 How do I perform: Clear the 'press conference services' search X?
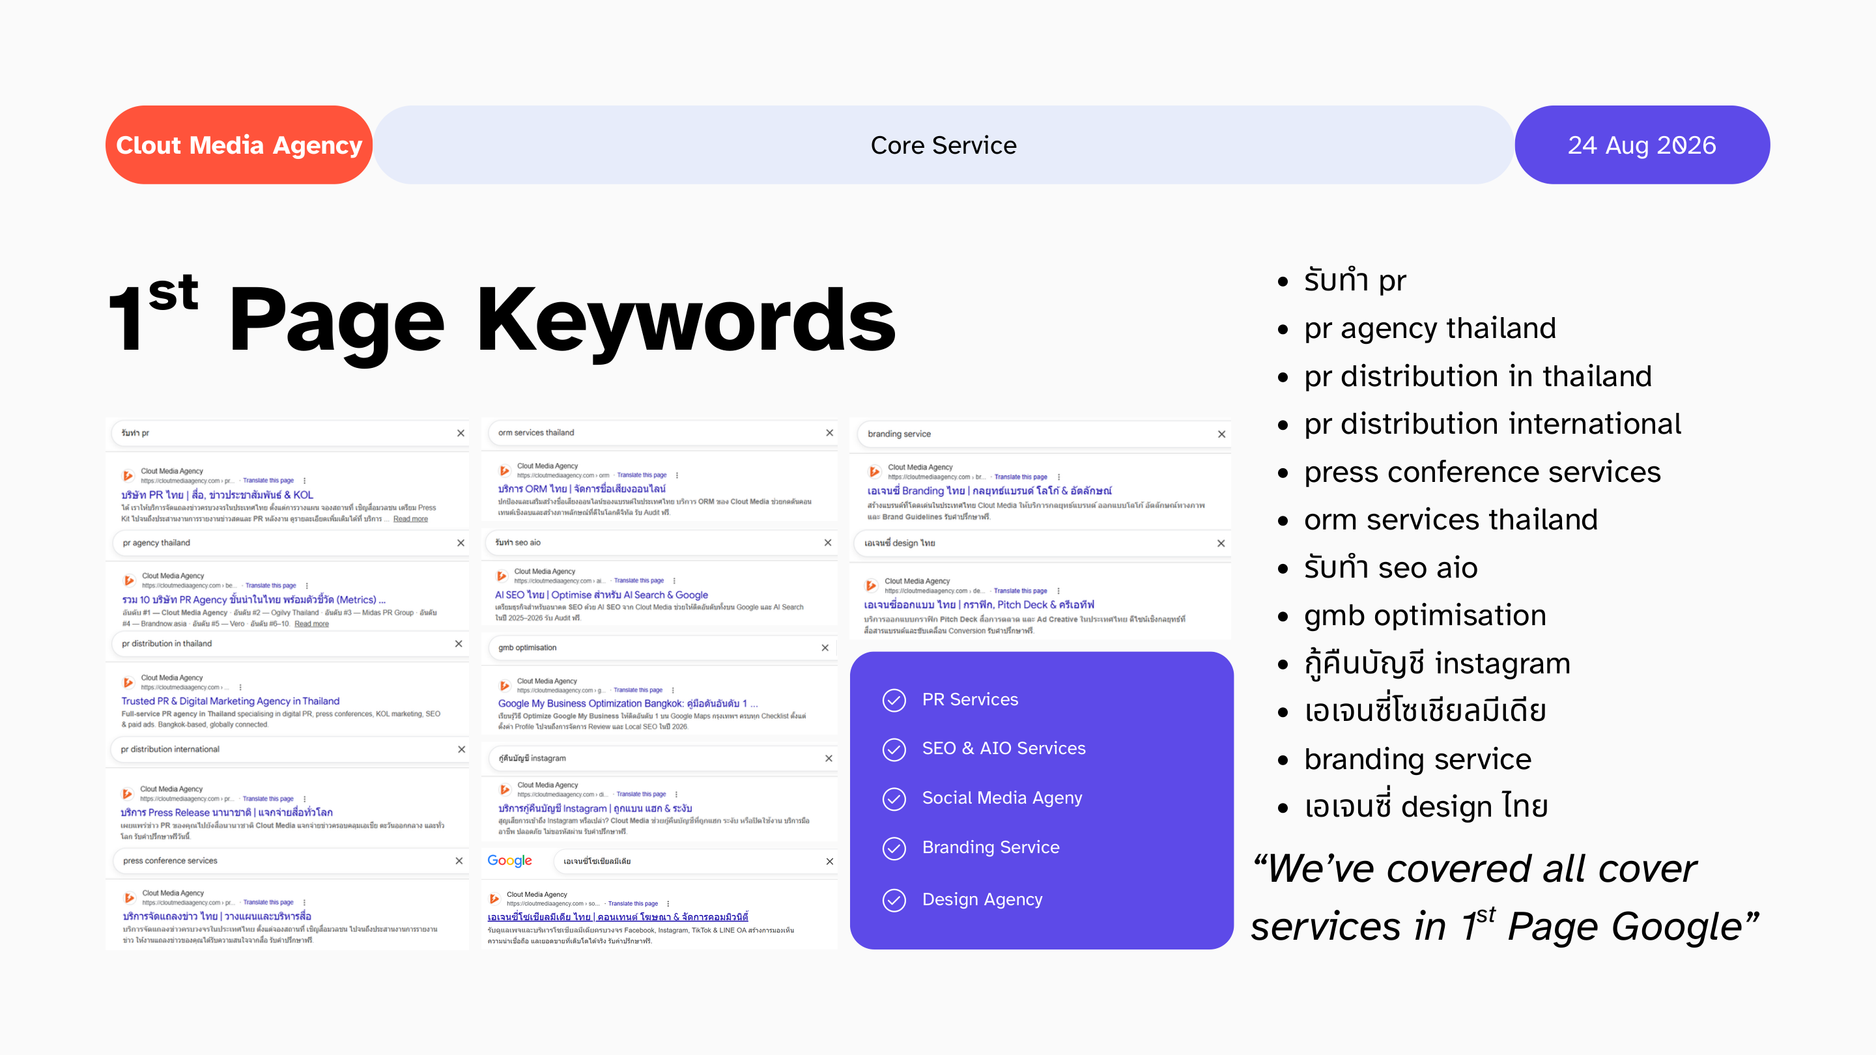coord(459,860)
